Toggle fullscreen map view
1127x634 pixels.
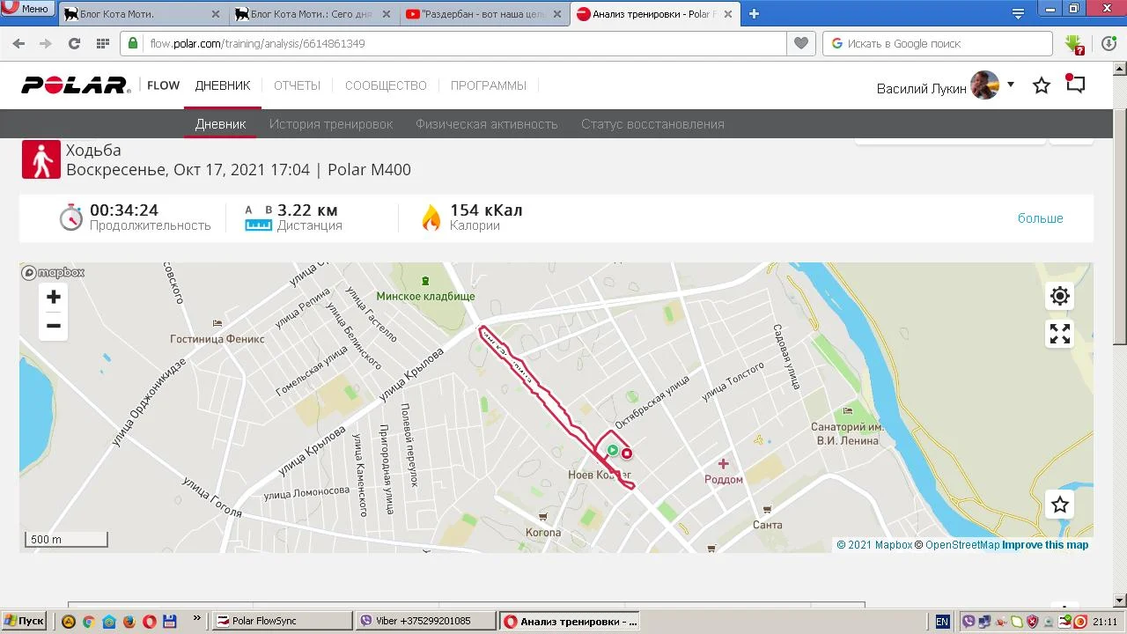click(x=1060, y=334)
